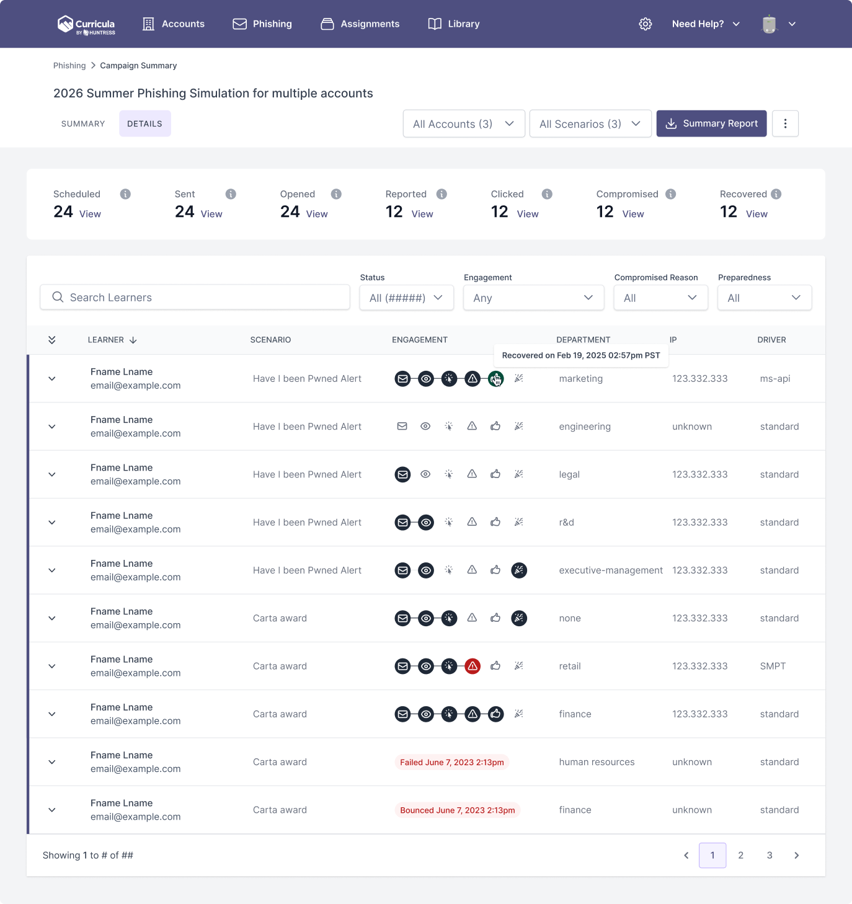This screenshot has width=852, height=904.
Task: Click the Phishing breadcrumb link
Action: (x=69, y=66)
